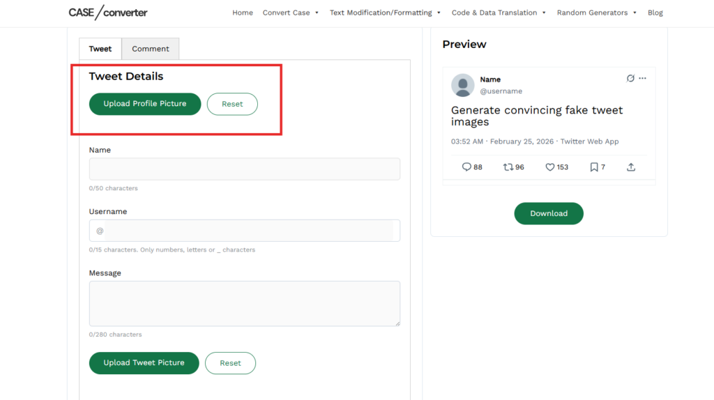This screenshot has width=714, height=400.
Task: Click Upload Tweet Picture button
Action: (144, 362)
